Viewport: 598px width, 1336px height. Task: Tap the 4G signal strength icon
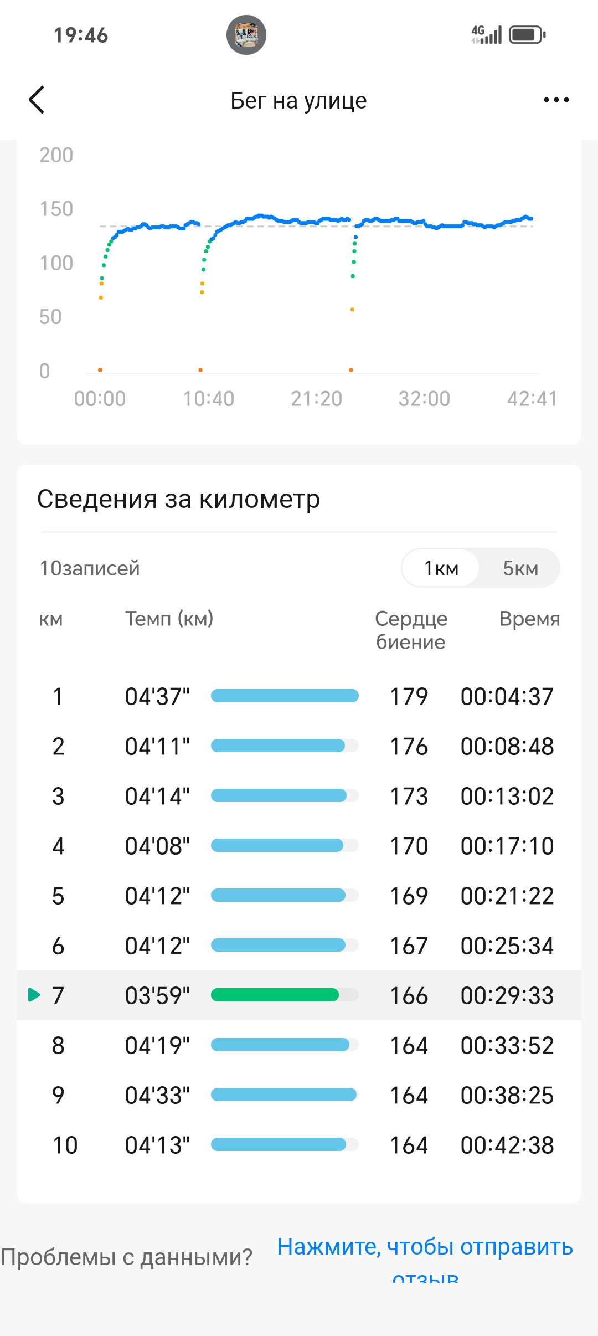pos(486,35)
